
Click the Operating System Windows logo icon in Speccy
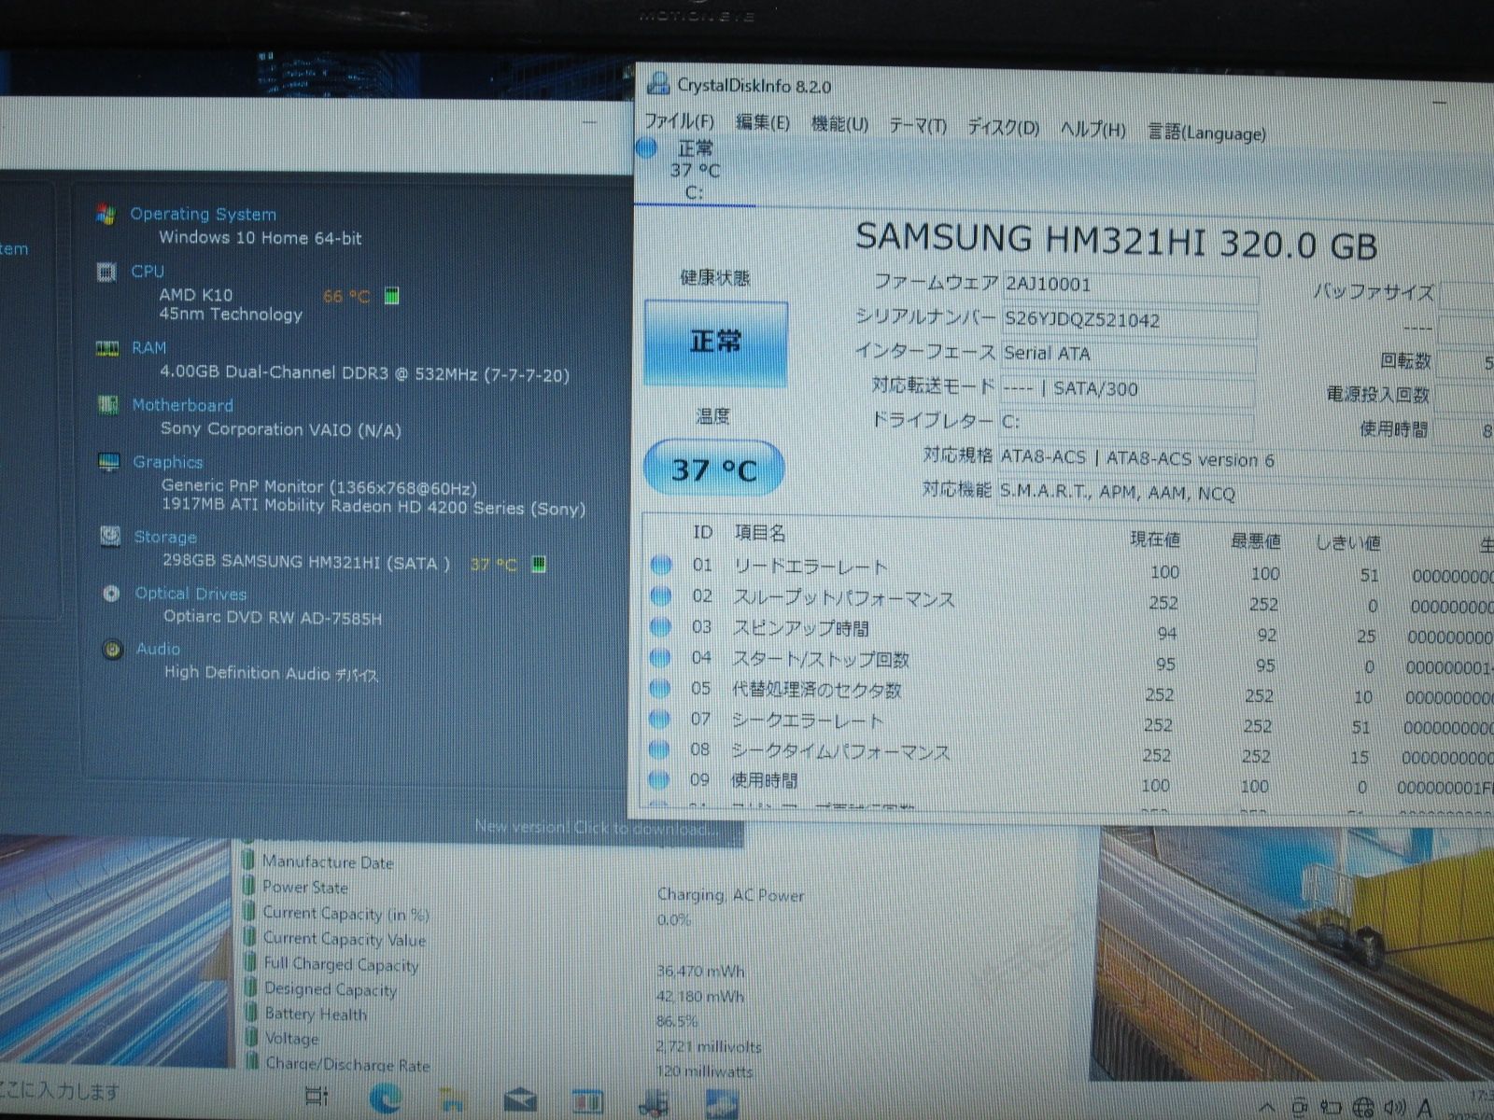106,214
